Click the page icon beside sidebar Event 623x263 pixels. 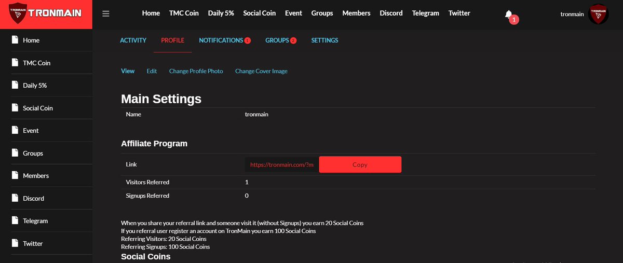point(15,130)
